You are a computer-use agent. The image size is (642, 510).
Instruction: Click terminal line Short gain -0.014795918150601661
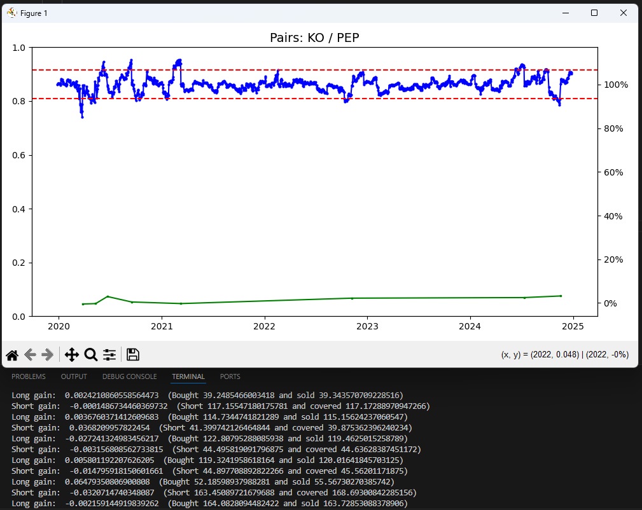pos(209,471)
